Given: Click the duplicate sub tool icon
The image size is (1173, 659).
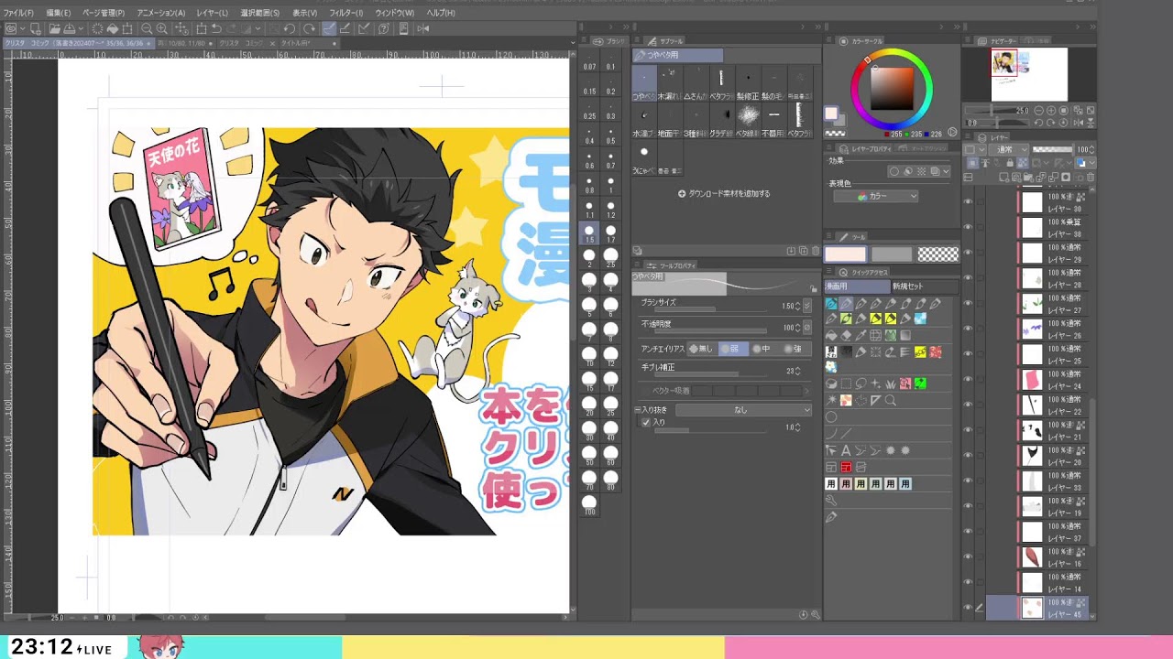Looking at the screenshot, I should coord(803,251).
